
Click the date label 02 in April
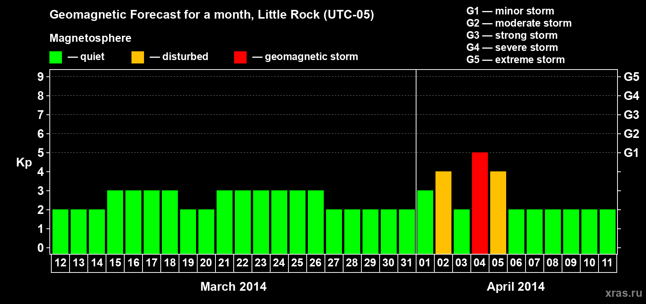coord(443,263)
